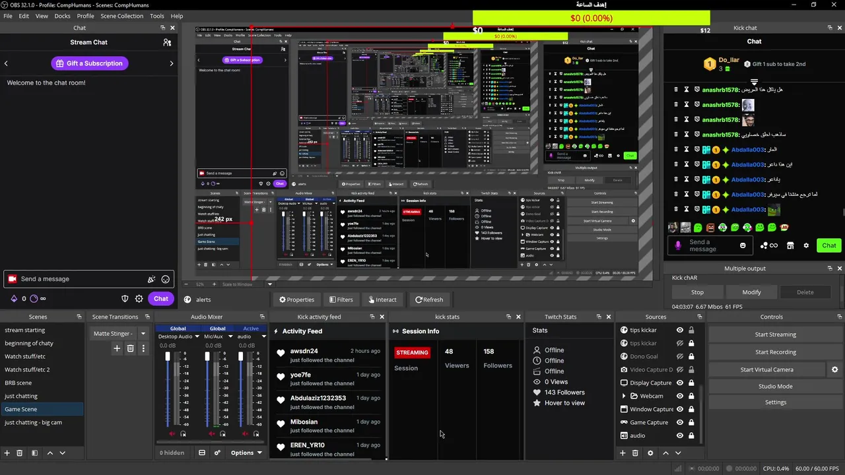This screenshot has height=475, width=845.
Task: Open the Profile menu
Action: [x=86, y=16]
